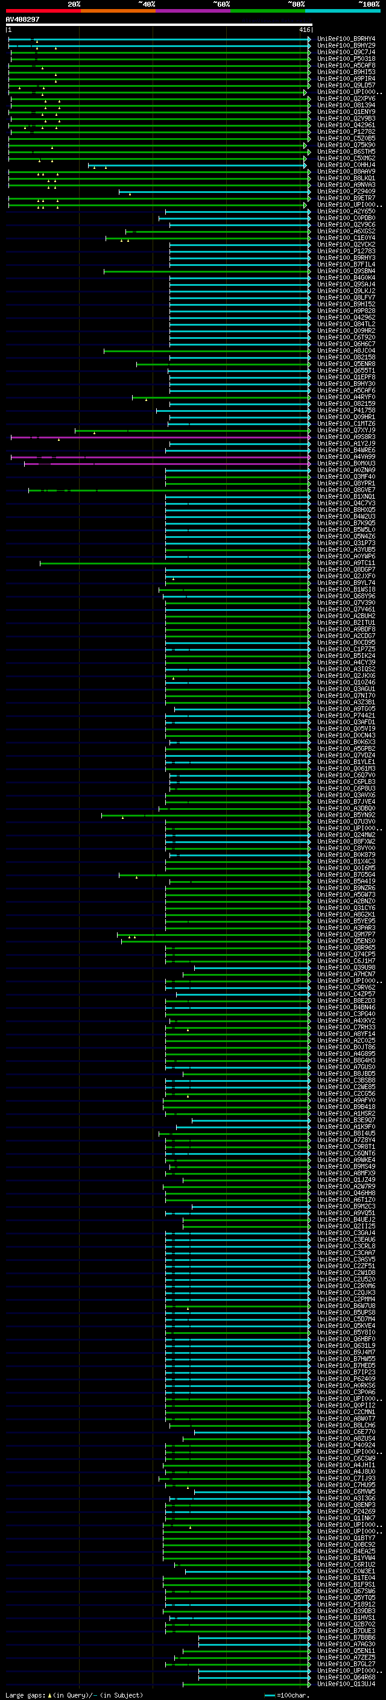Click the green alignment bar for UniRef100_A6XGS2
Image resolution: width=386 pixels, height=1700 pixels.
(218, 231)
